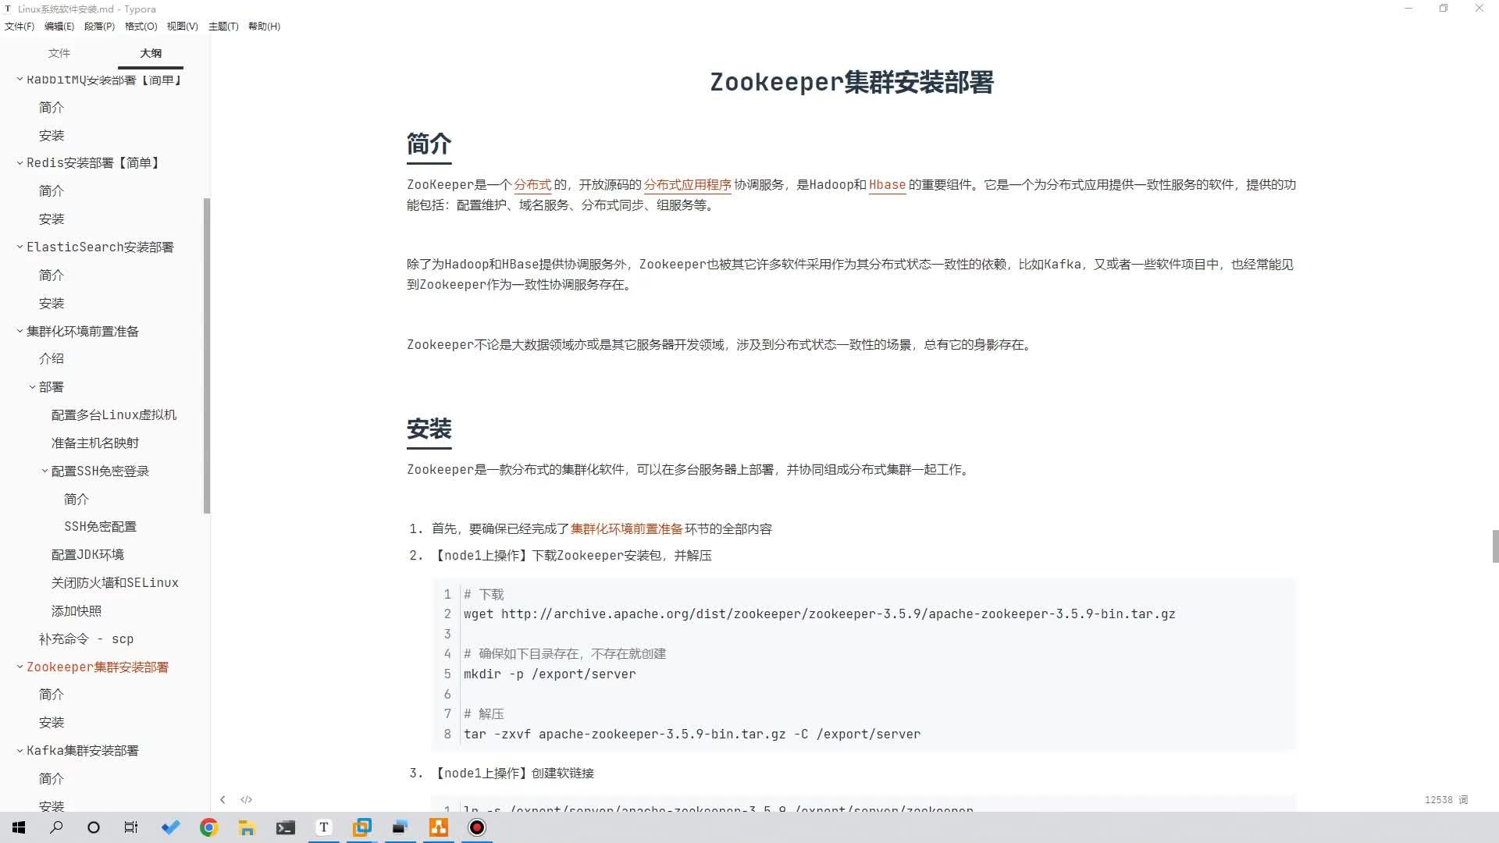Viewport: 1499px width, 843px height.
Task: Collapse RabbitMQ安装部署 outline section
Action: 20,80
